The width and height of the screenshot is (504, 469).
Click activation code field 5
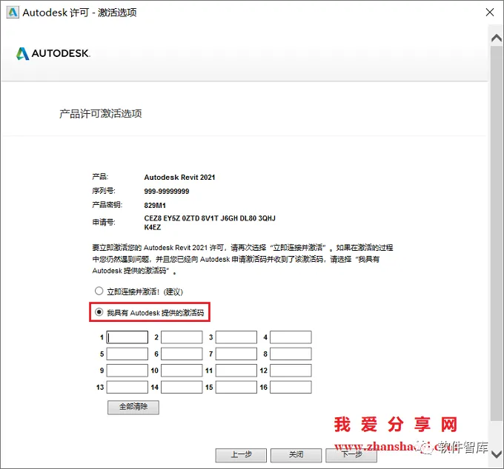(x=127, y=354)
